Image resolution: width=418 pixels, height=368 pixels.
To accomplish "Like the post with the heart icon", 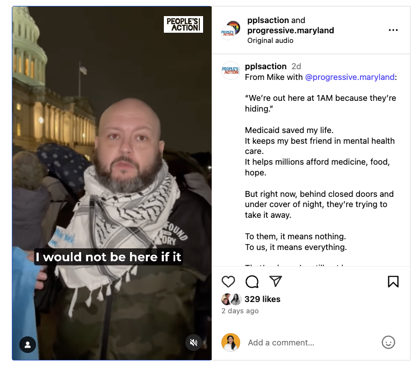I will (x=228, y=282).
